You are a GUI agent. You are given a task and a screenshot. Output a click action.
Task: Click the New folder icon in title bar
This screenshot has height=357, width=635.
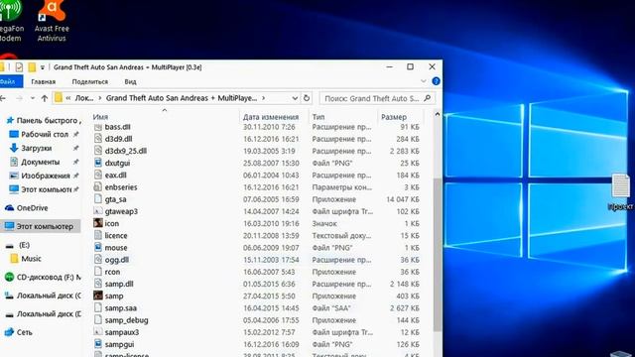pyautogui.click(x=32, y=67)
